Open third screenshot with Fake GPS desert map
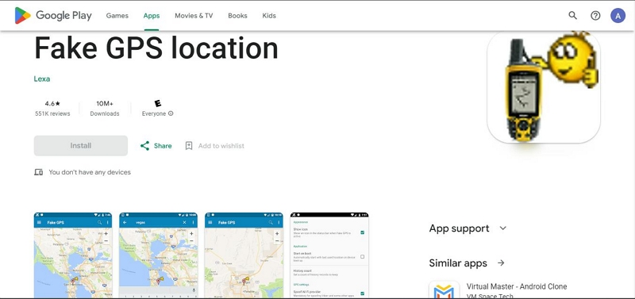The height and width of the screenshot is (299, 635). coord(244,255)
